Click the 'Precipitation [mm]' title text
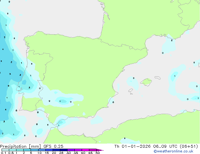200x154 pixels. point(20,146)
